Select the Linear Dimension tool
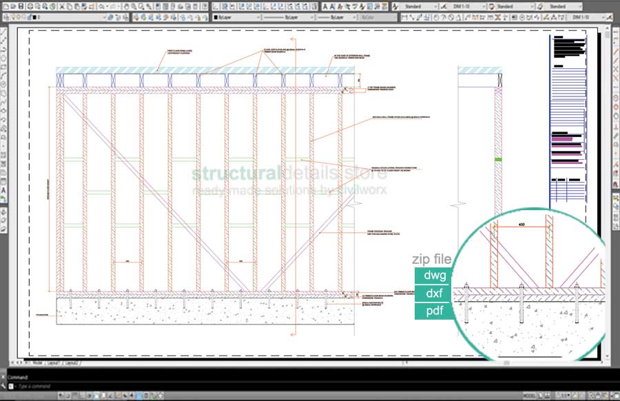Viewport: 620px width, 401px height. click(404, 18)
